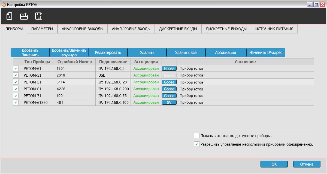Viewport: 327px width, 174px height.
Task: Enable 'Показывать только доступные приборы' checkbox
Action: [197, 135]
